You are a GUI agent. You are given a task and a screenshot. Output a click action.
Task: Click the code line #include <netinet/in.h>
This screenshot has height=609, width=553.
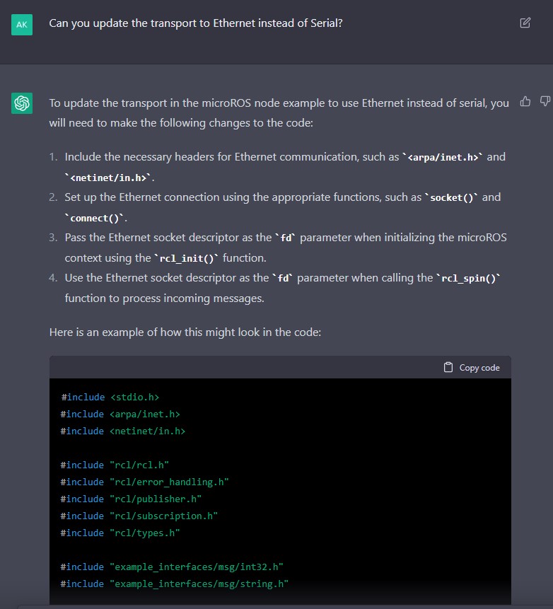click(123, 431)
